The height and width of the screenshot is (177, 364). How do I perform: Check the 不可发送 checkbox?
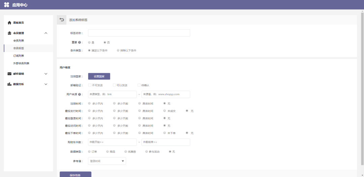(x=90, y=85)
